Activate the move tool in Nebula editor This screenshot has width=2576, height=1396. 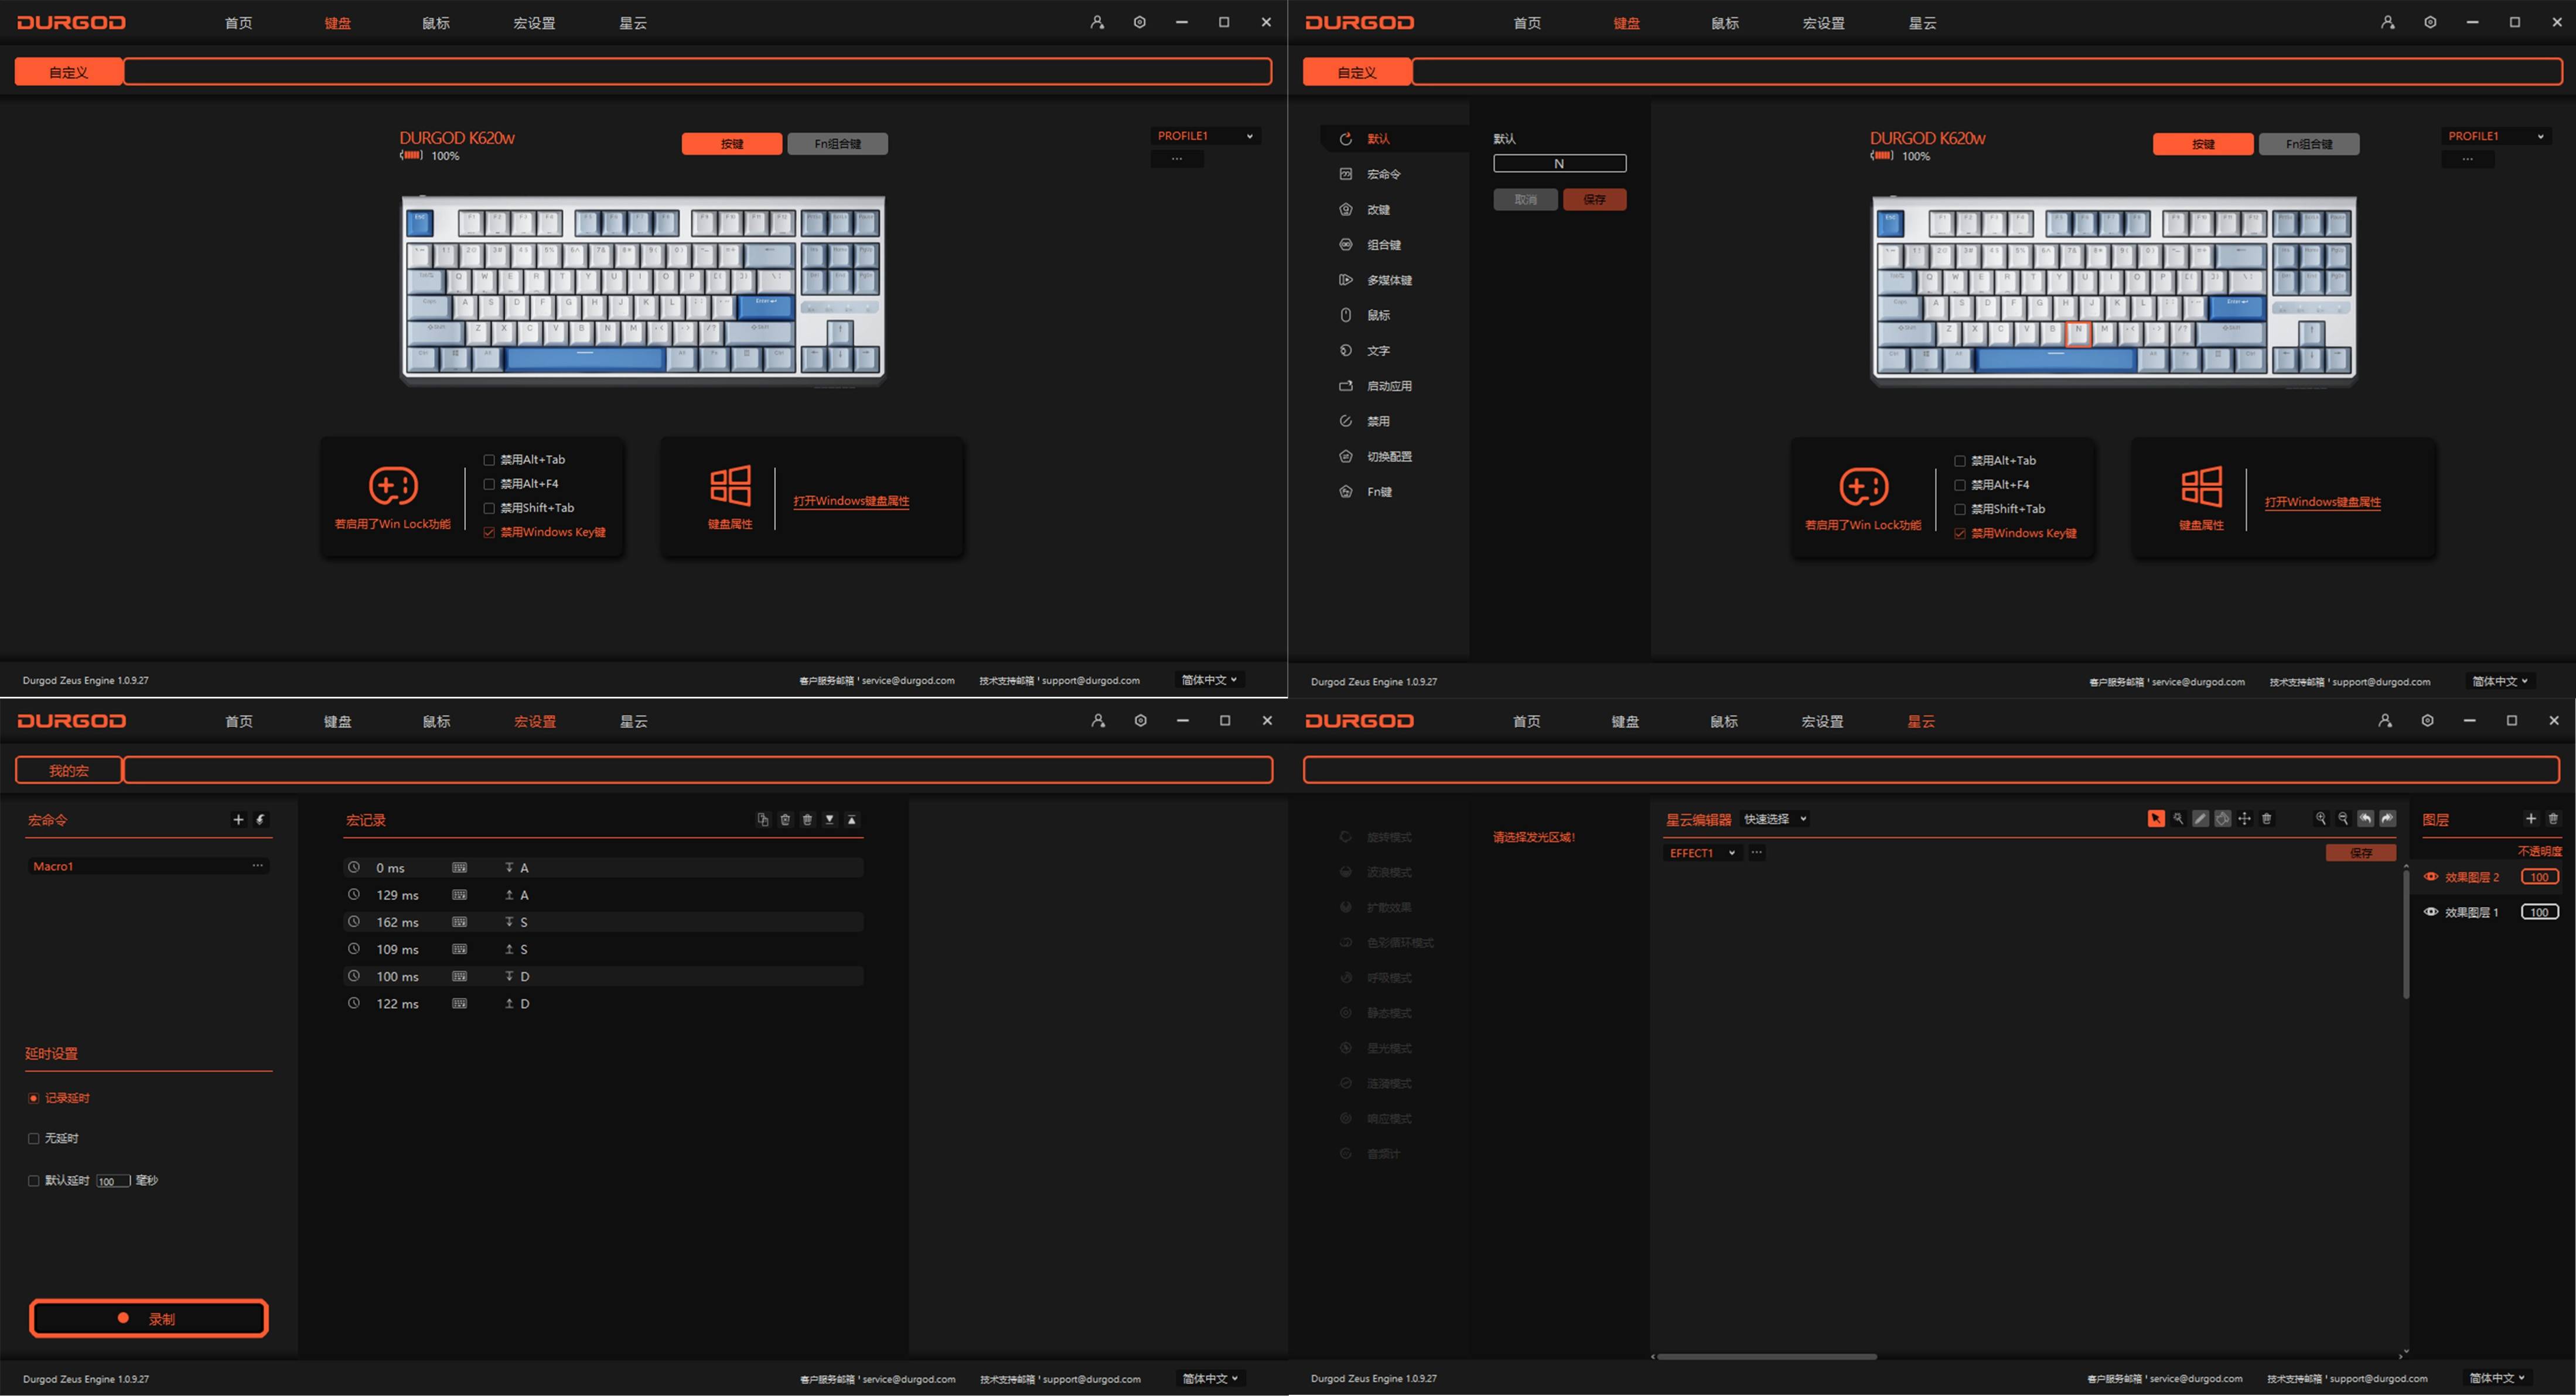2244,819
